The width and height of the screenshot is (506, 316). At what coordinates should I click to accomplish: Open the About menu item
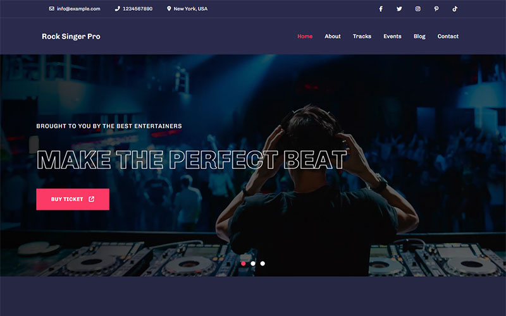point(333,37)
